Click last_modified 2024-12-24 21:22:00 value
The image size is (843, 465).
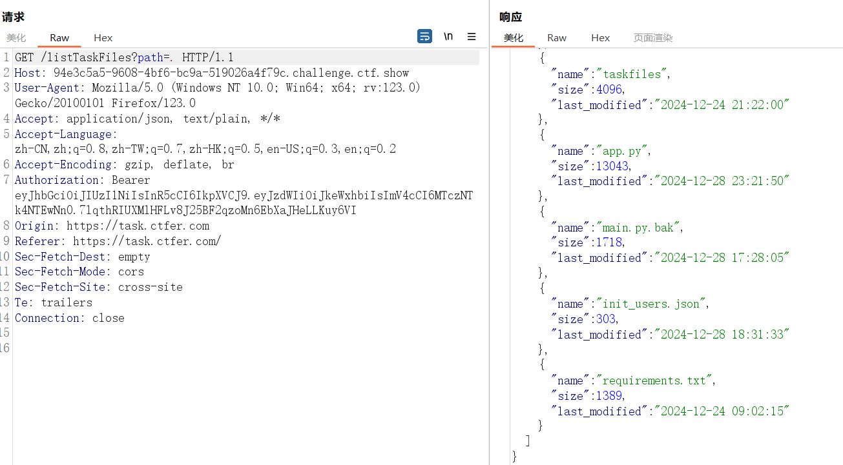(x=722, y=104)
